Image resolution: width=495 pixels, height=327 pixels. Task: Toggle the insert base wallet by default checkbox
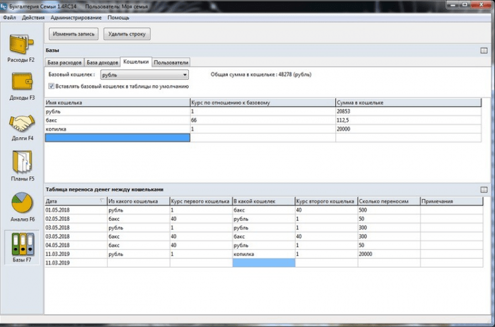point(51,86)
